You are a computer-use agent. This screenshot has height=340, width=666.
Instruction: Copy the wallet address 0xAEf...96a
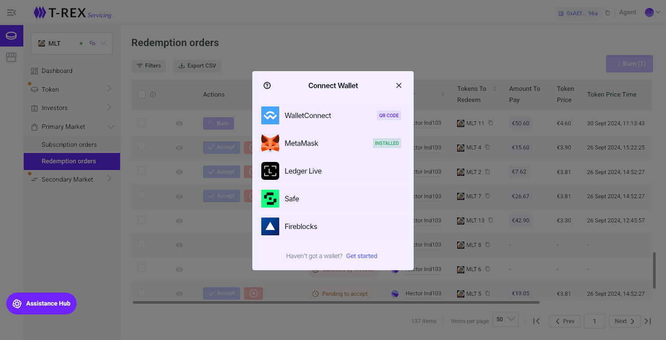point(608,13)
